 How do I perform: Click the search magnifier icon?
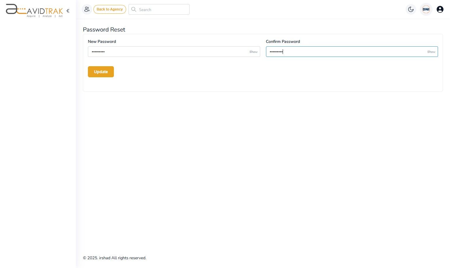(134, 9)
